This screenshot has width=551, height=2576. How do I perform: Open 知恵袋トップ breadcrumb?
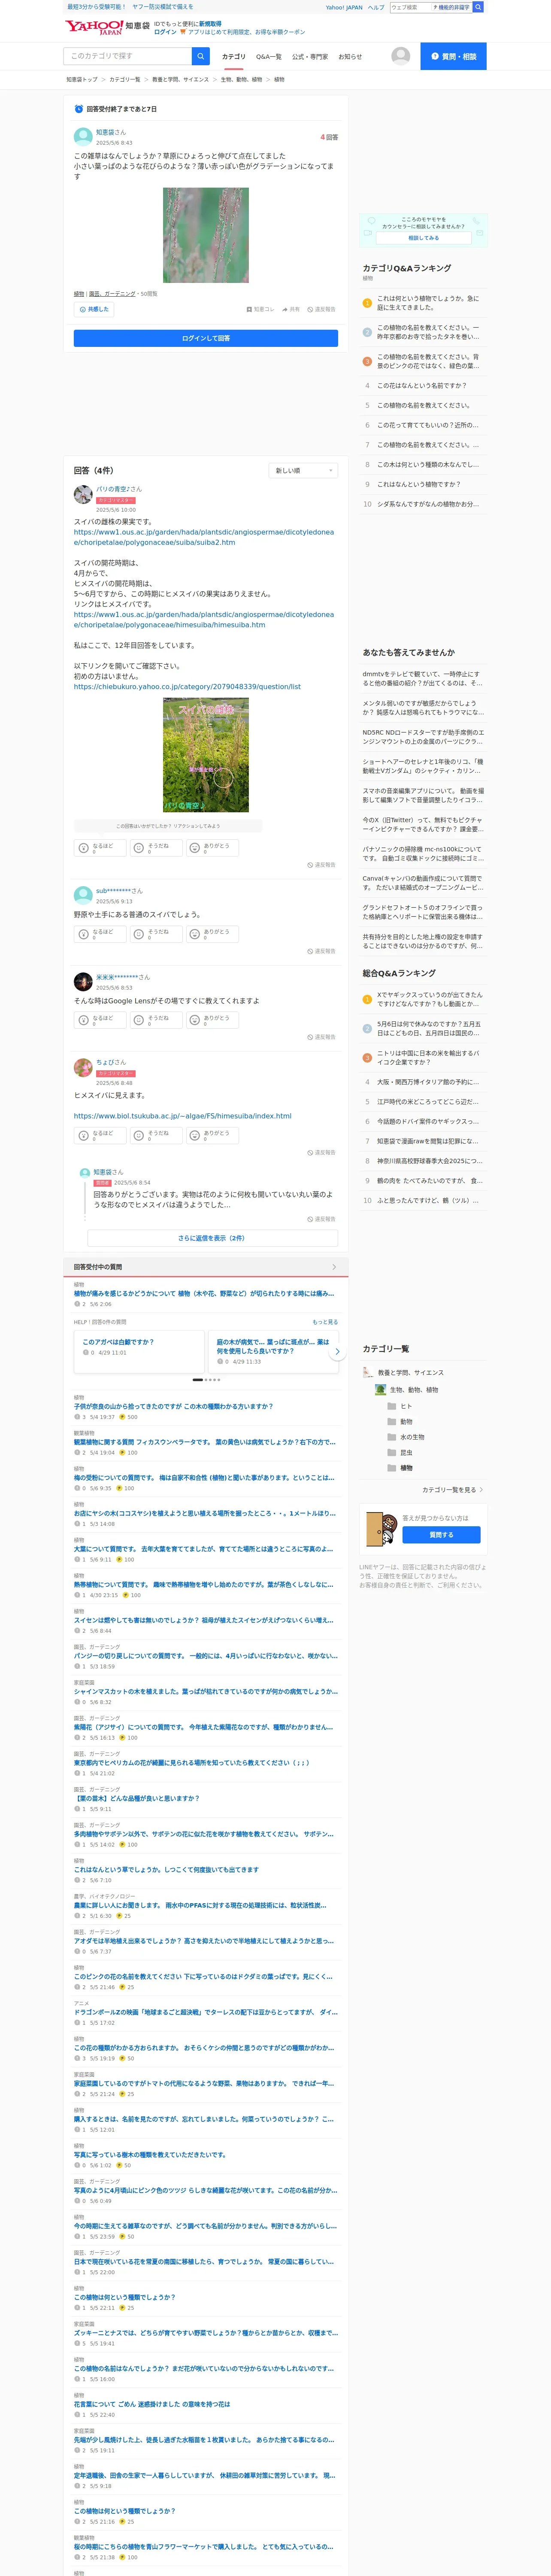[x=82, y=79]
